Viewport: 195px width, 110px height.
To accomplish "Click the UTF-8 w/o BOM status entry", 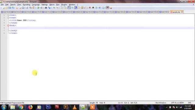I will (x=177, y=103).
